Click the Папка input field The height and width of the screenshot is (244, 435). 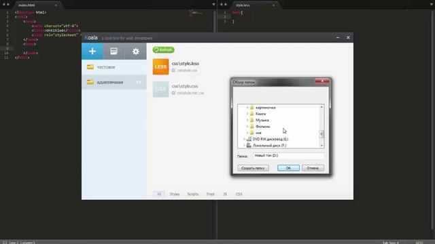coord(288,156)
